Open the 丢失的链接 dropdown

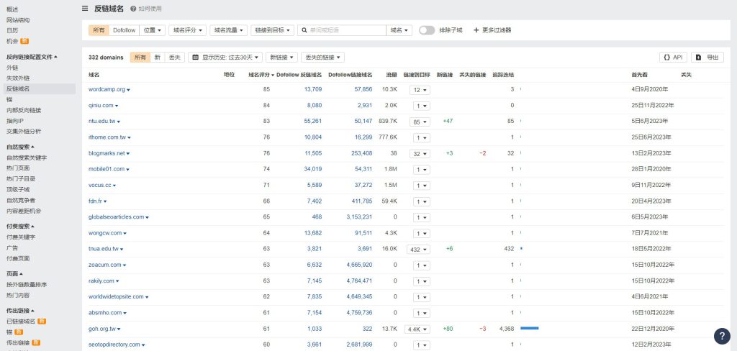pyautogui.click(x=323, y=58)
